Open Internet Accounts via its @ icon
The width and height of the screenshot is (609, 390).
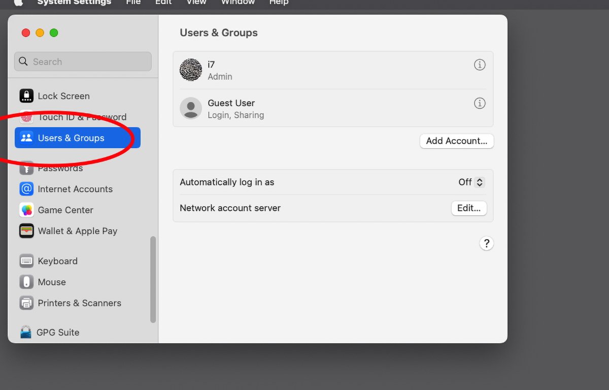[x=26, y=189]
